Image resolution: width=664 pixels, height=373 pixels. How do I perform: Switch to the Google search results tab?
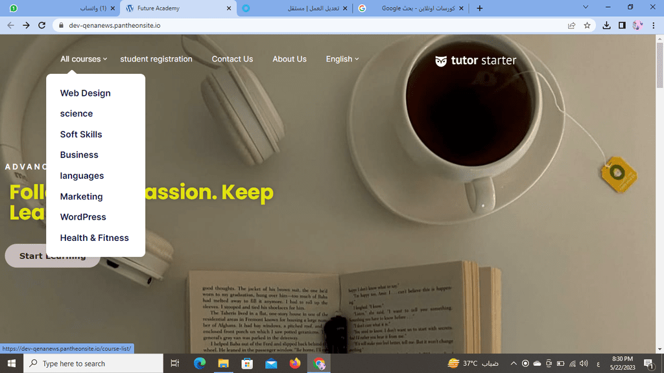click(x=410, y=8)
